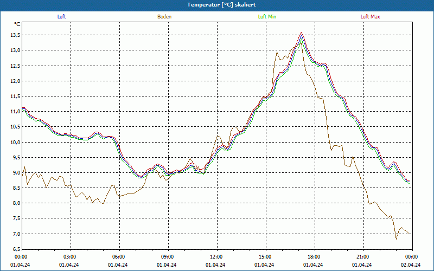This screenshot has width=434, height=271.
Task: Click the 9,0 y-axis value
Action: [16, 172]
